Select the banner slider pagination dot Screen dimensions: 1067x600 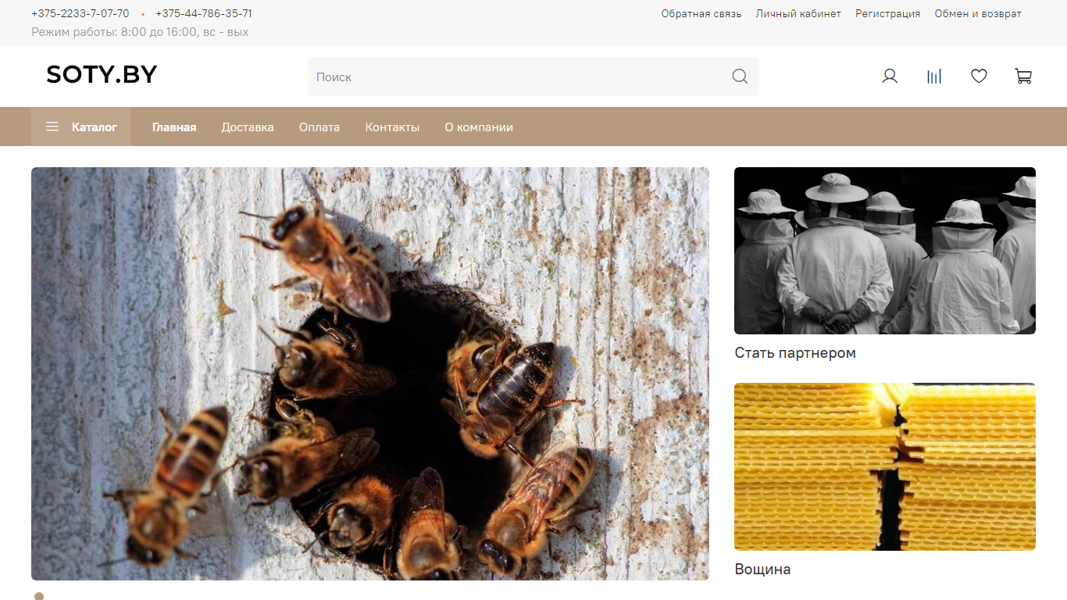tap(39, 596)
